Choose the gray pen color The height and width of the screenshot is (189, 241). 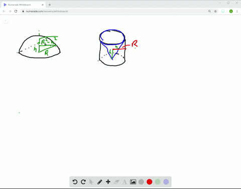tap(141, 182)
